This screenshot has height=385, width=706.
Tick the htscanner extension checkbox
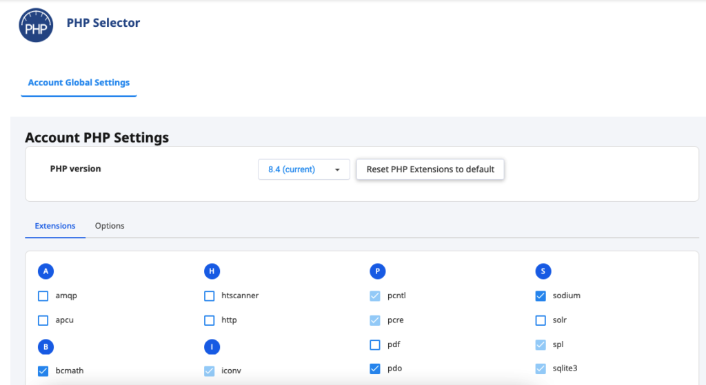(x=210, y=296)
